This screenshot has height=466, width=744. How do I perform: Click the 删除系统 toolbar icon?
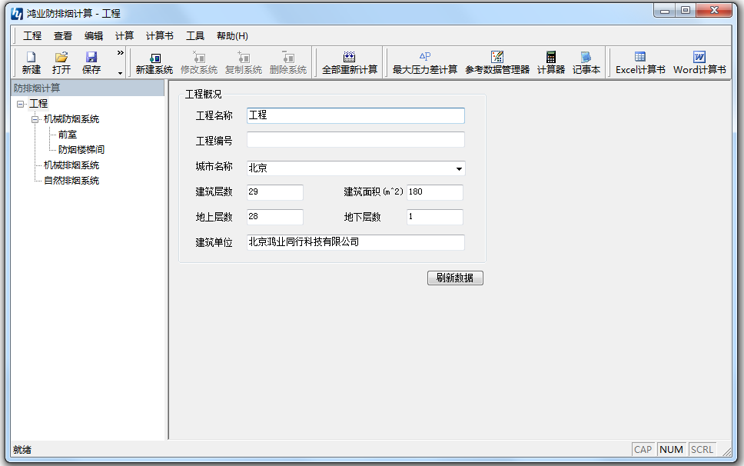pos(287,62)
